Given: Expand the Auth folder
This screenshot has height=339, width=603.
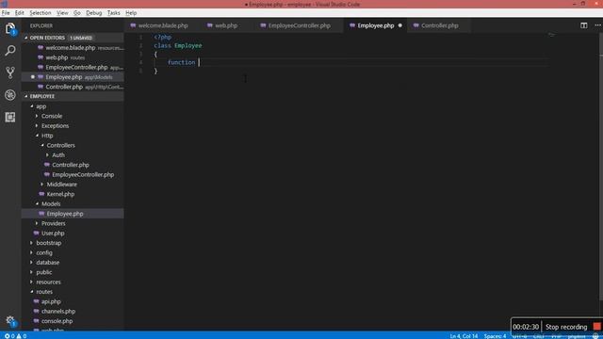Looking at the screenshot, I should (48, 154).
